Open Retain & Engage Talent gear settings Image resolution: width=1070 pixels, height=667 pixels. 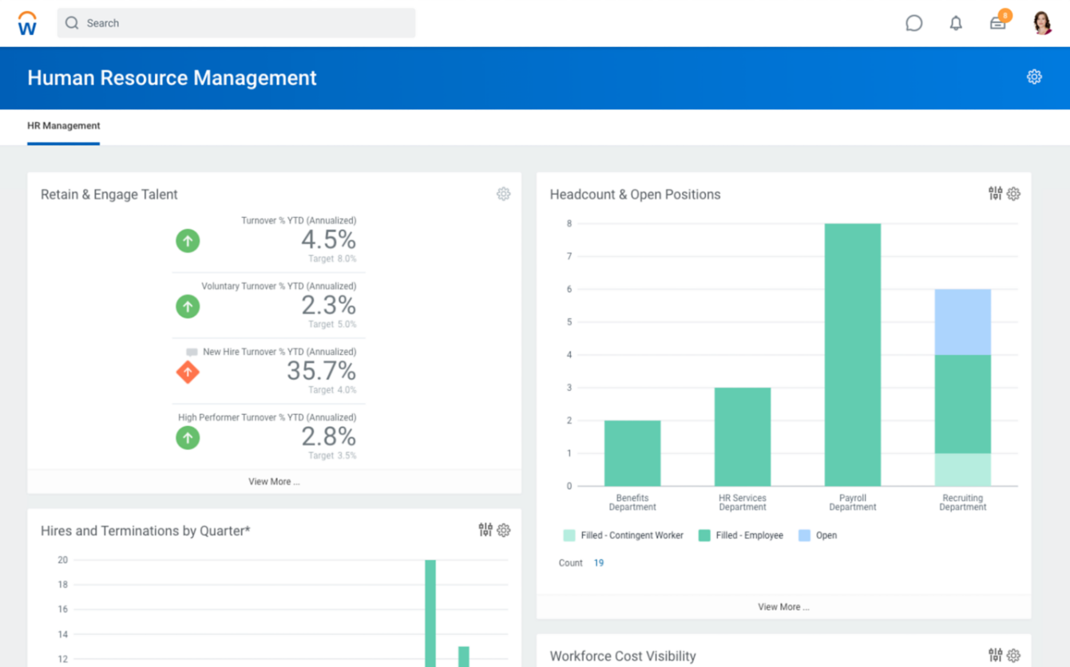[503, 194]
